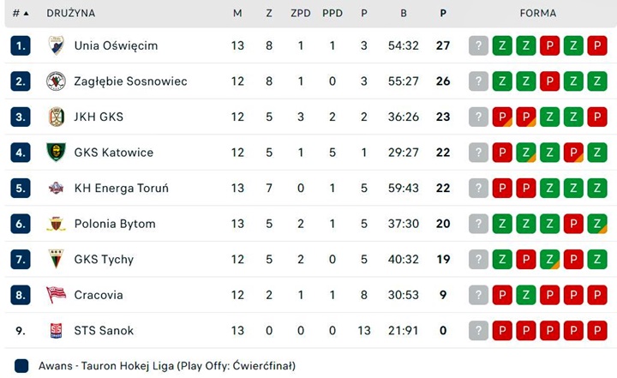
Task: Click the GKS Katowice team crest
Action: click(x=56, y=153)
